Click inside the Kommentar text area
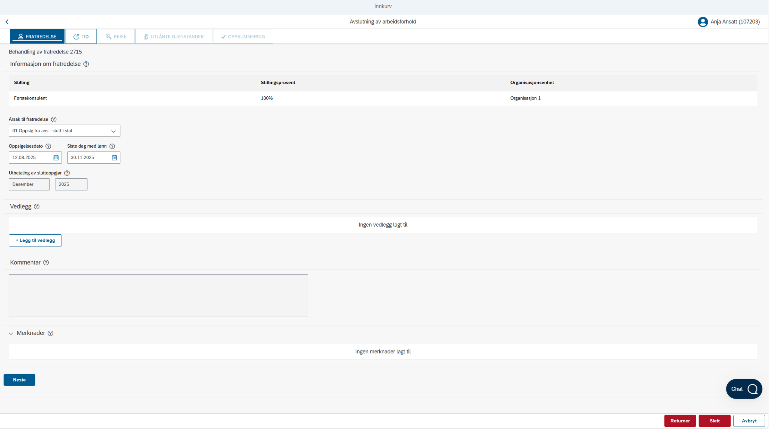The image size is (769, 429). coord(158,296)
